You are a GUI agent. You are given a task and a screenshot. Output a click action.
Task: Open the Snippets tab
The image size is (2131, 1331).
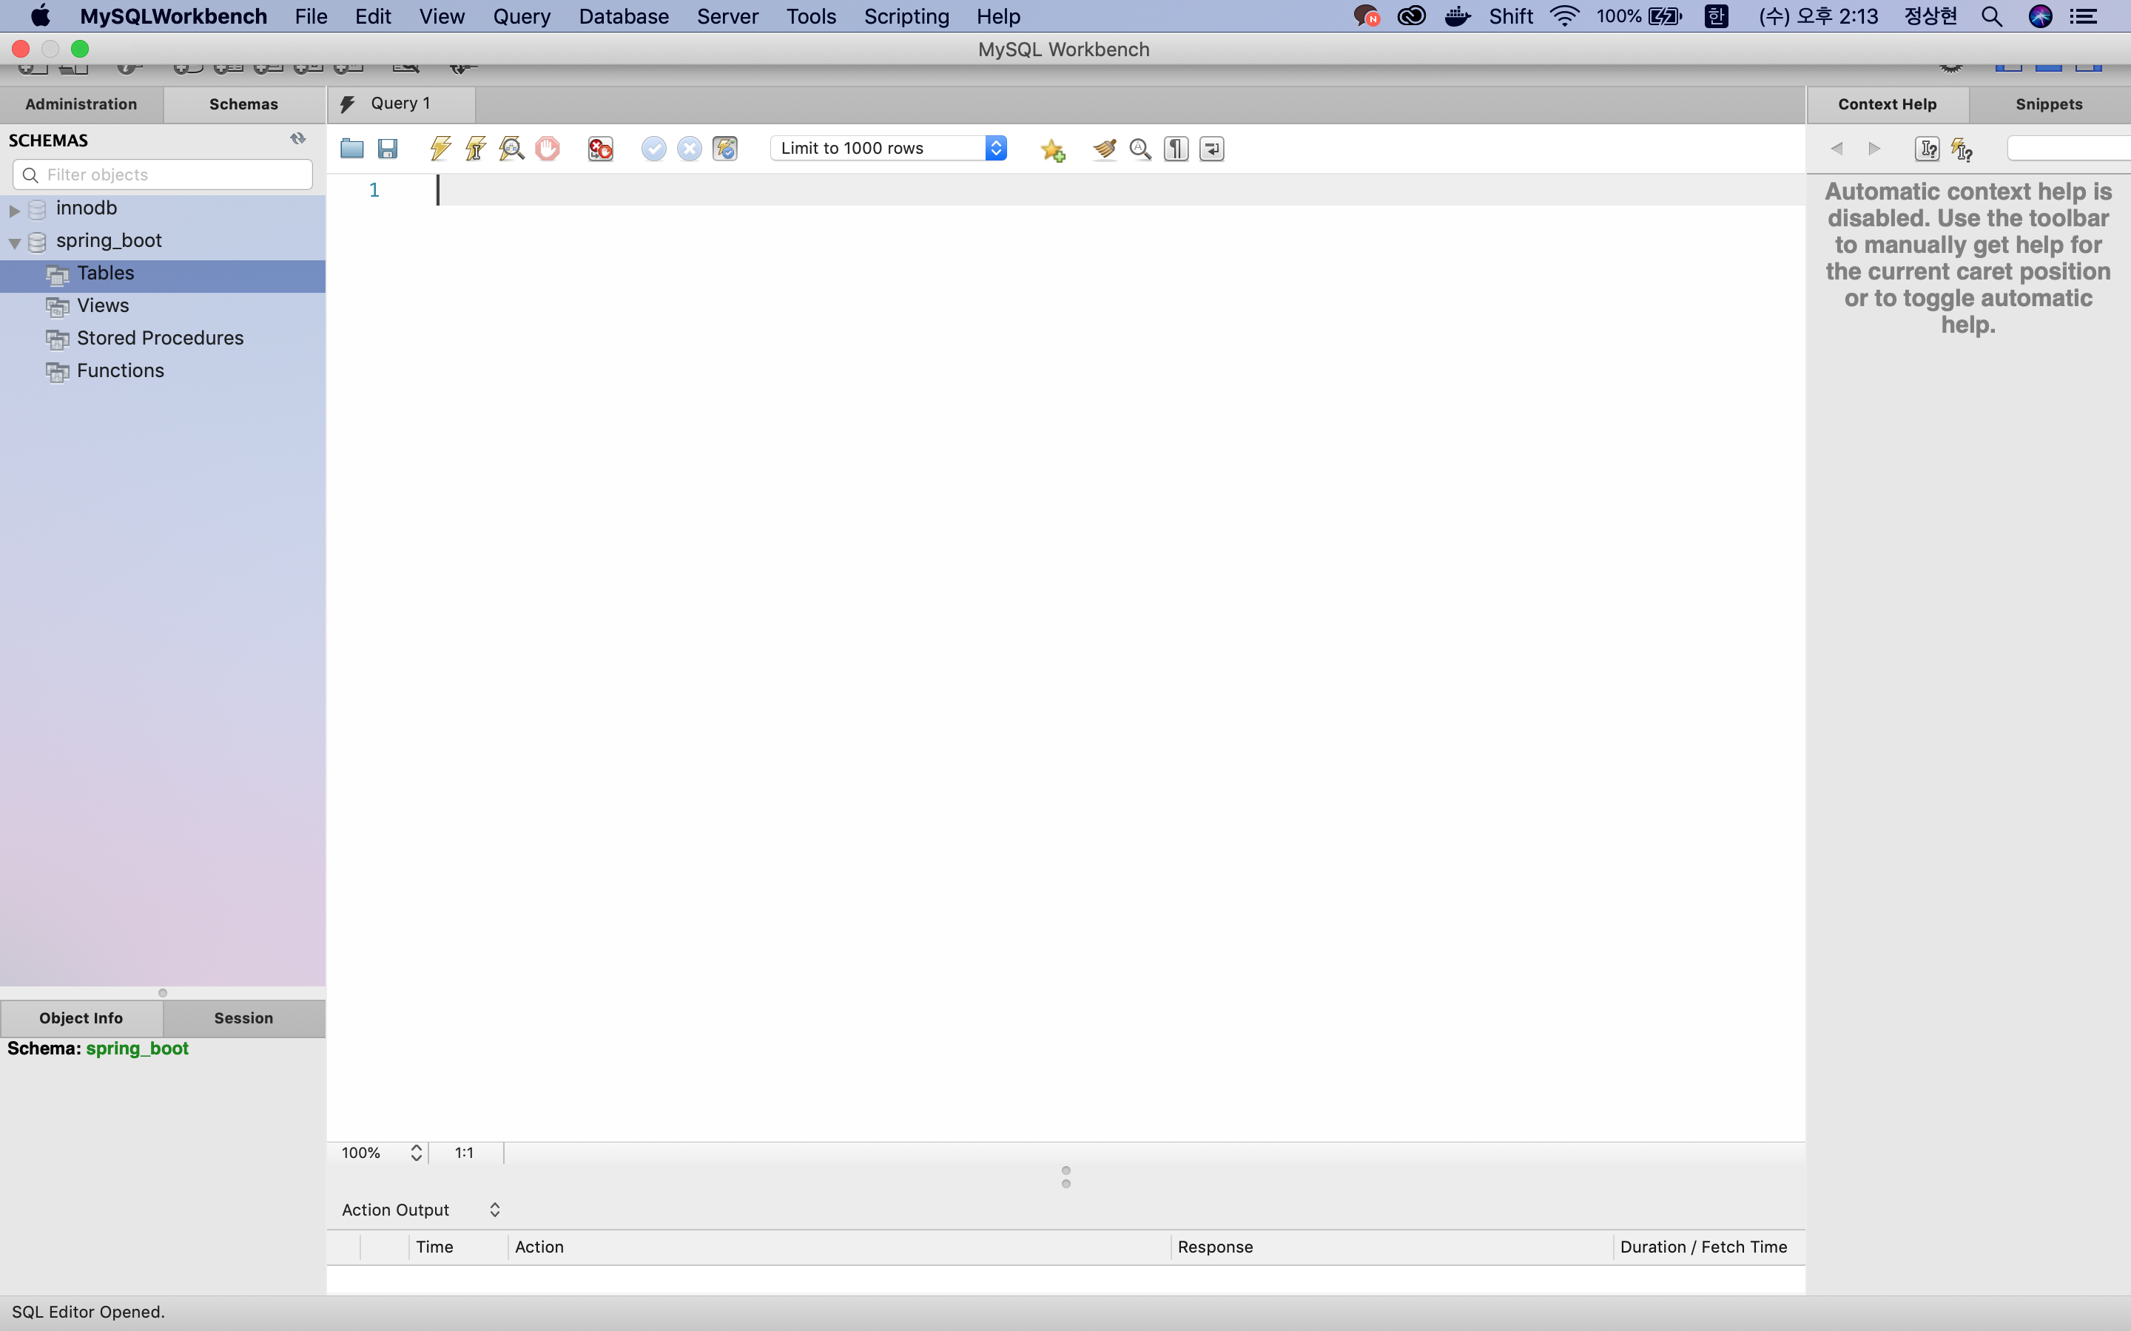[x=2048, y=104]
